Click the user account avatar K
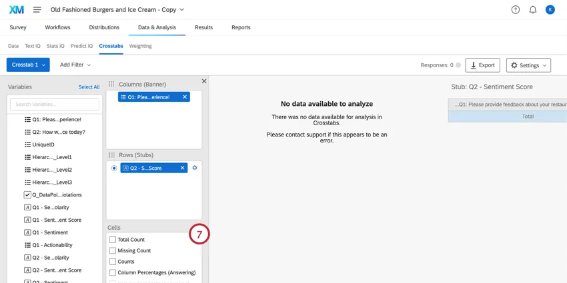567x283 pixels. (x=550, y=9)
